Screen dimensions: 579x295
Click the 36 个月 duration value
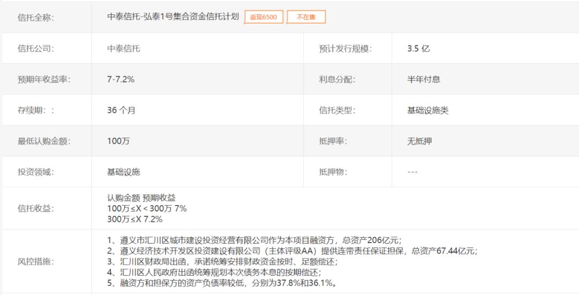121,110
